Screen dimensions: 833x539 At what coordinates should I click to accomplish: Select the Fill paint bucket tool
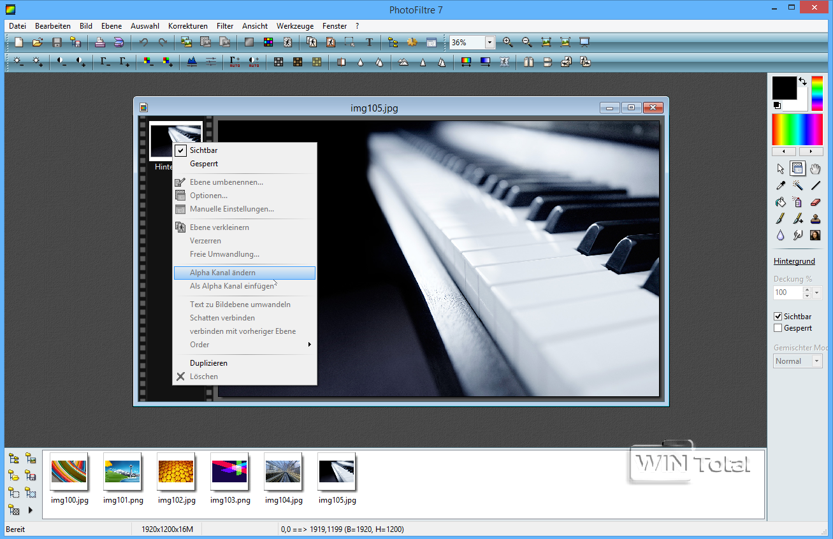pyautogui.click(x=780, y=202)
